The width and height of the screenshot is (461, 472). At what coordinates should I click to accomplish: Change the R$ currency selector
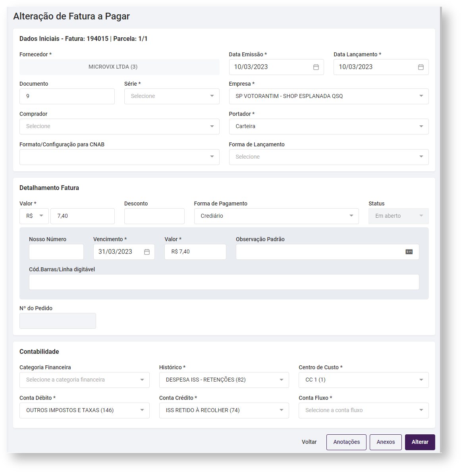pyautogui.click(x=34, y=216)
